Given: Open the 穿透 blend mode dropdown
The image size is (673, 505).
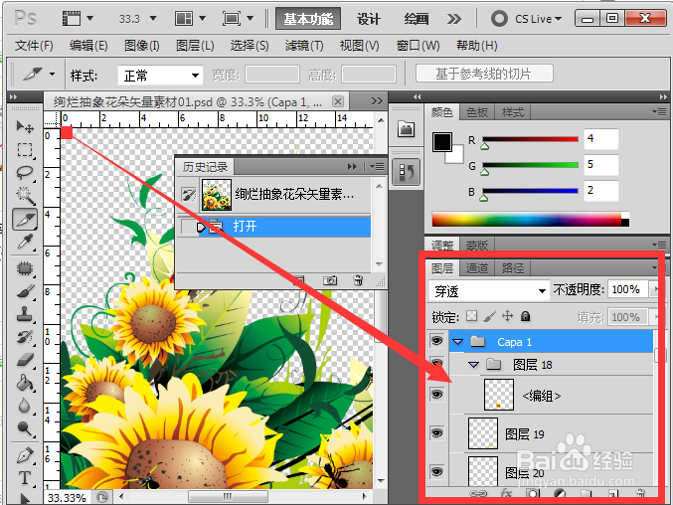Looking at the screenshot, I should coord(489,291).
